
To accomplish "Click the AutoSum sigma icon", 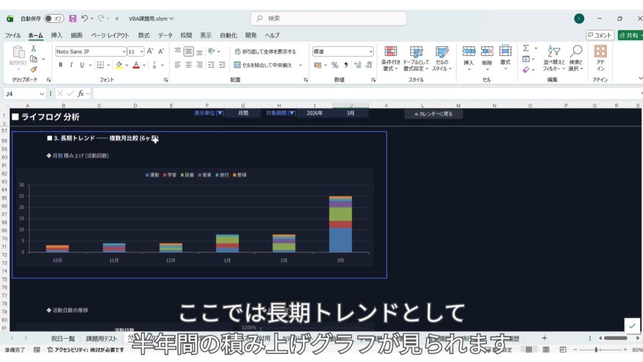I will click(526, 48).
